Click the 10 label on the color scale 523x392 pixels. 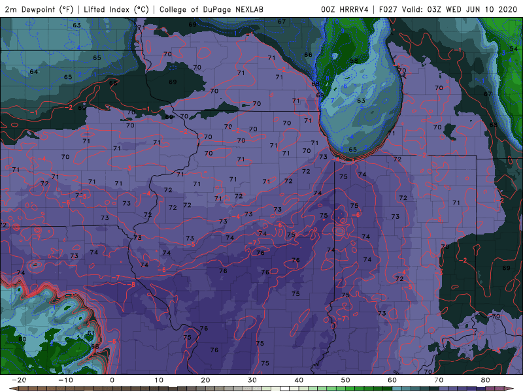click(x=159, y=380)
